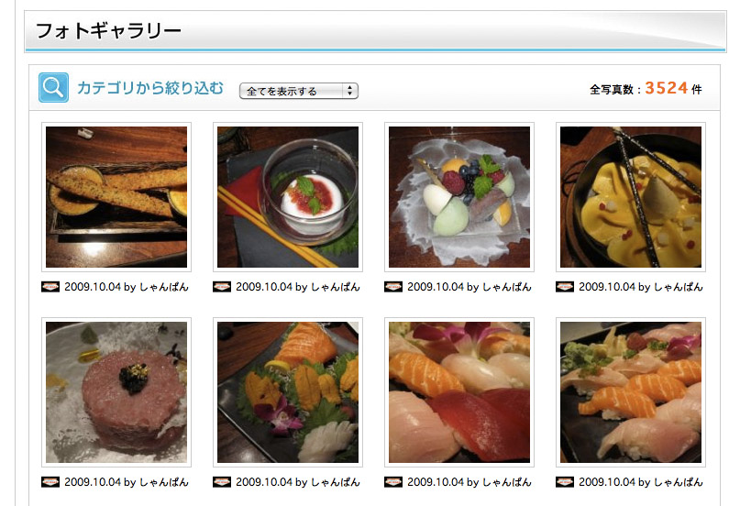The image size is (729, 506).
Task: Click the badge icon under sea urchin sashimi photo
Action: pos(222,482)
